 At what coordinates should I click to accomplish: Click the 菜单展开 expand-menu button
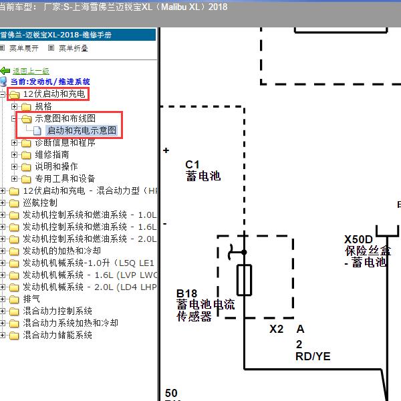click(24, 48)
